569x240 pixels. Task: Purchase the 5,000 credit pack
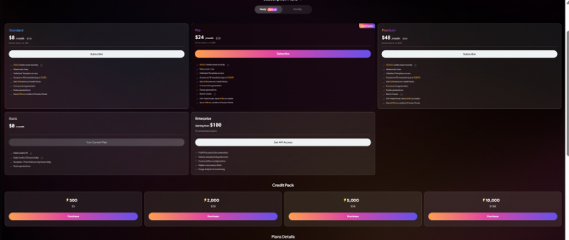coord(353,217)
